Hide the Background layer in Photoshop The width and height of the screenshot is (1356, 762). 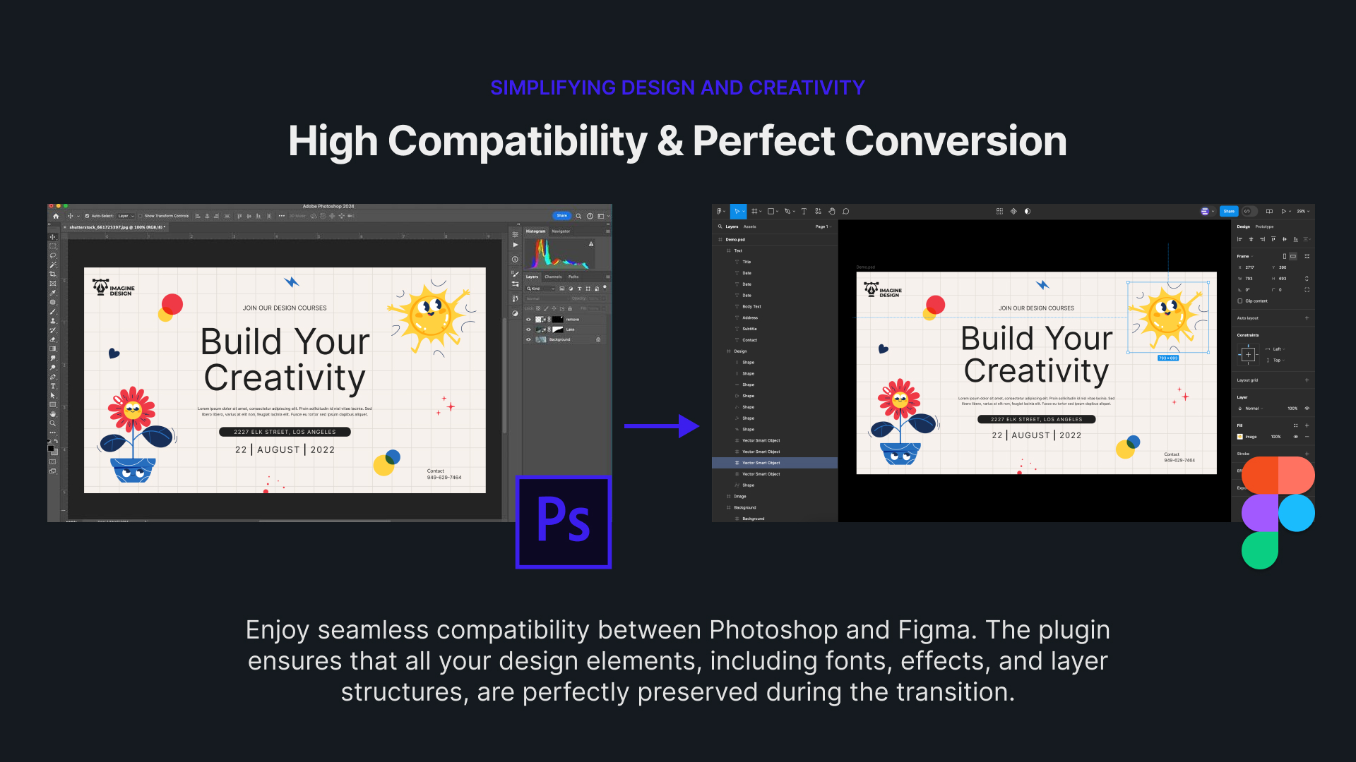[528, 339]
